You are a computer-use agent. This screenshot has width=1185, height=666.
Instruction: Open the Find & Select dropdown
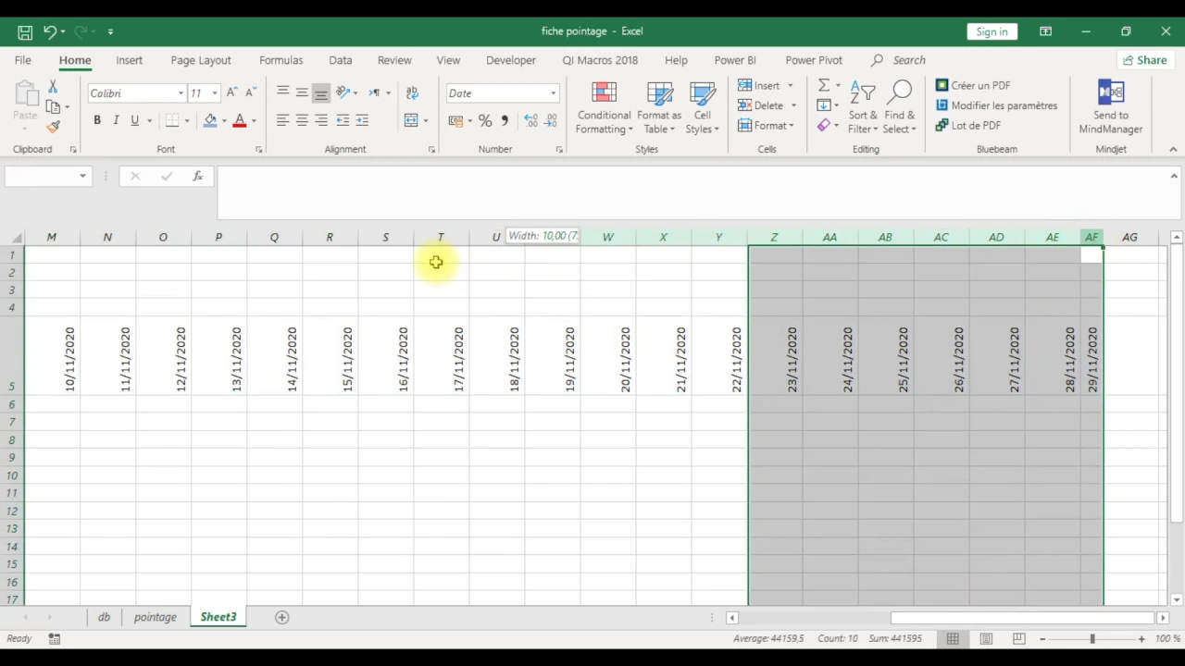899,107
